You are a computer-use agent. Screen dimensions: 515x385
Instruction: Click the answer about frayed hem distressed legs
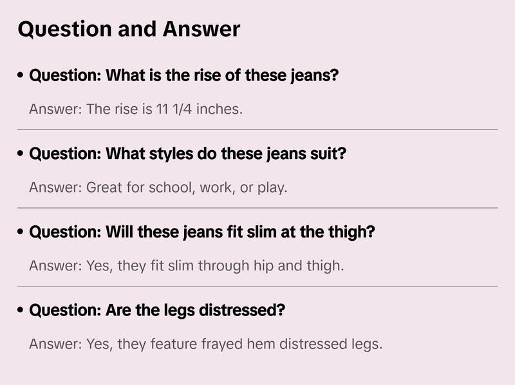click(206, 344)
